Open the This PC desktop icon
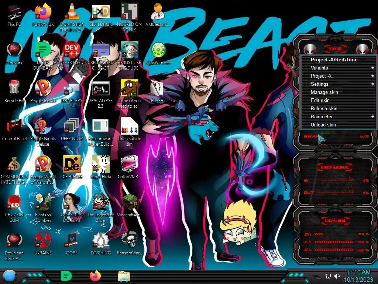Viewport: 378px width, 284px height. click(14, 16)
